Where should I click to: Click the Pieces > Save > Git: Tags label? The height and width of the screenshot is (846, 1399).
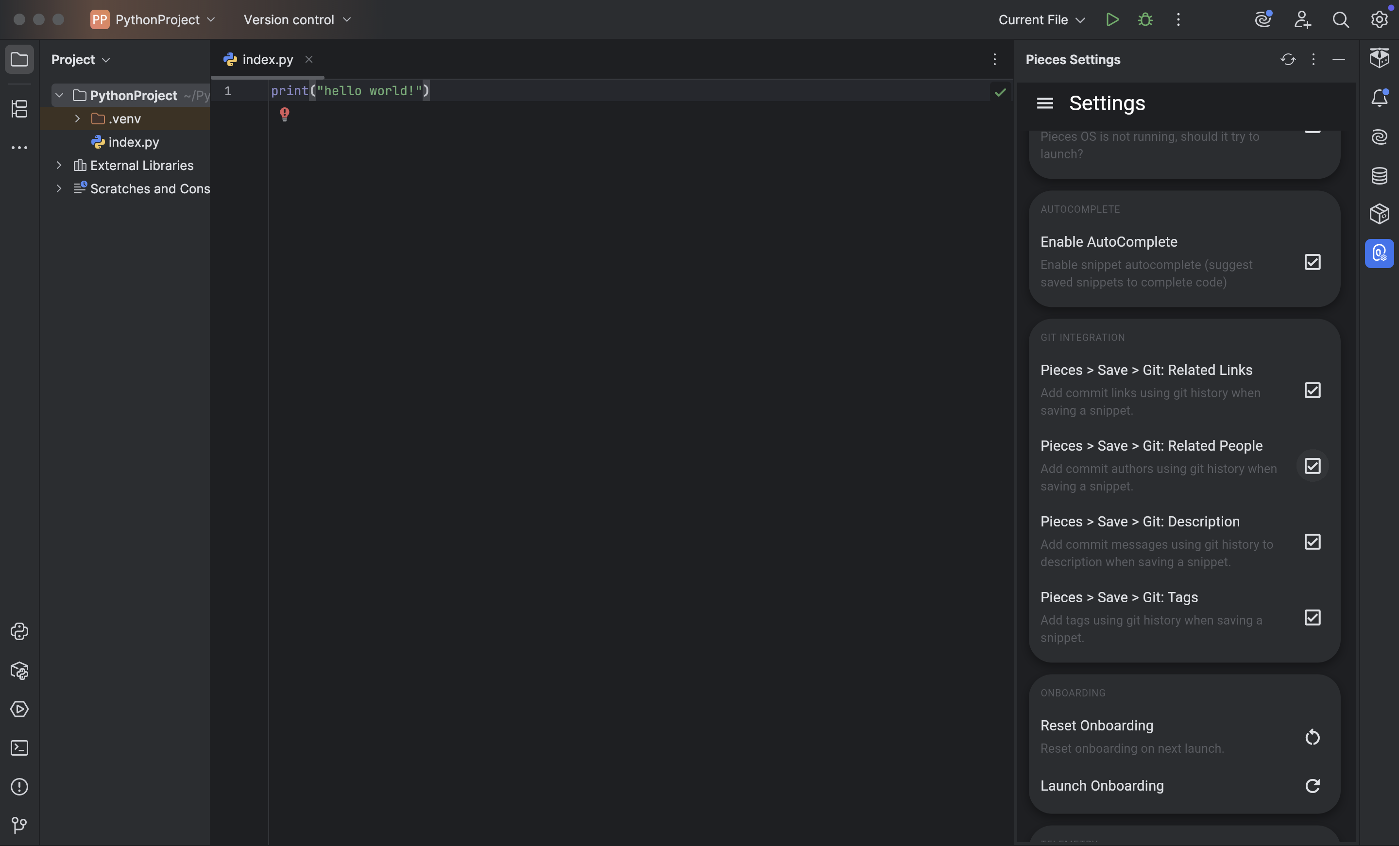point(1119,597)
